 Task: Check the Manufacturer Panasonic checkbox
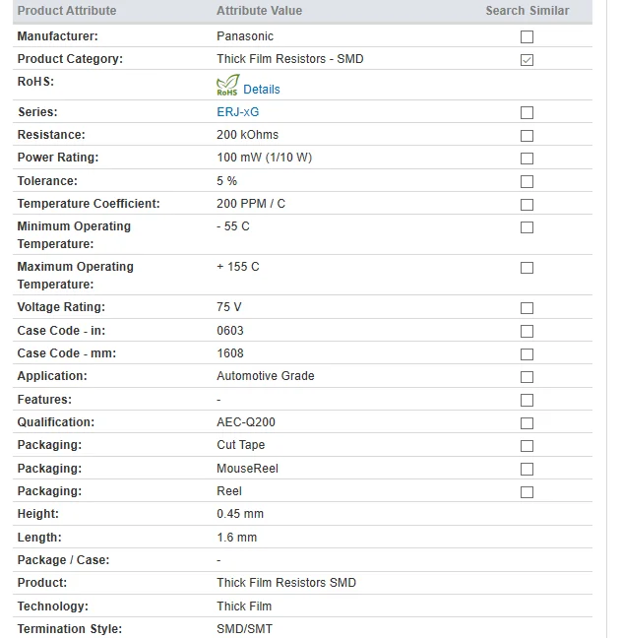tap(527, 37)
